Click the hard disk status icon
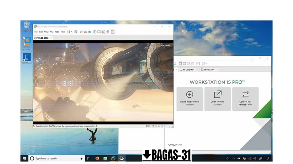The width and height of the screenshot is (293, 164). (147, 126)
